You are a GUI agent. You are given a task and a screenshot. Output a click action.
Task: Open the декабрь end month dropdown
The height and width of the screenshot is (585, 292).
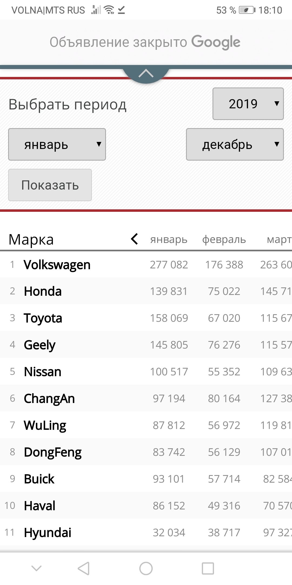point(235,144)
